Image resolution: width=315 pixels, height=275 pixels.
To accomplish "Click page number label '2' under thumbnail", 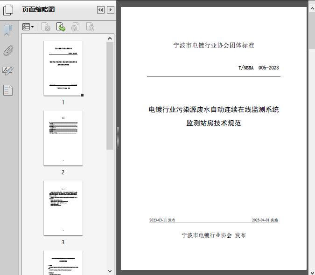I will [63, 172].
